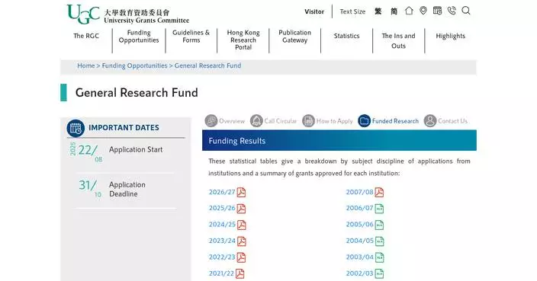
Task: Open the 2021/22 funding results link
Action: [x=221, y=274]
